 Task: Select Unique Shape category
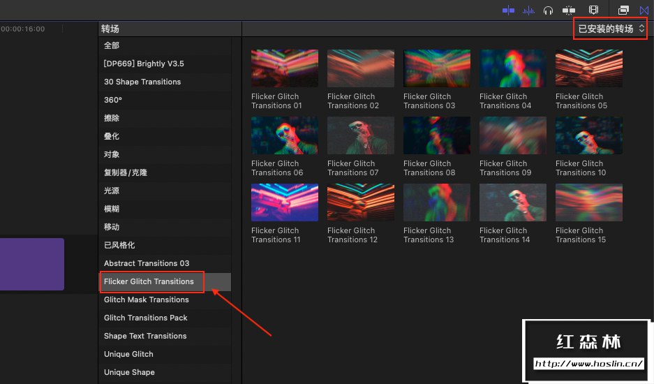[x=165, y=372]
